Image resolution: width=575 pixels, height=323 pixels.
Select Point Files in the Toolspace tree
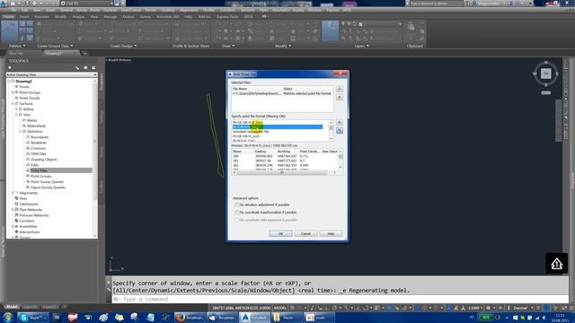pyautogui.click(x=39, y=170)
